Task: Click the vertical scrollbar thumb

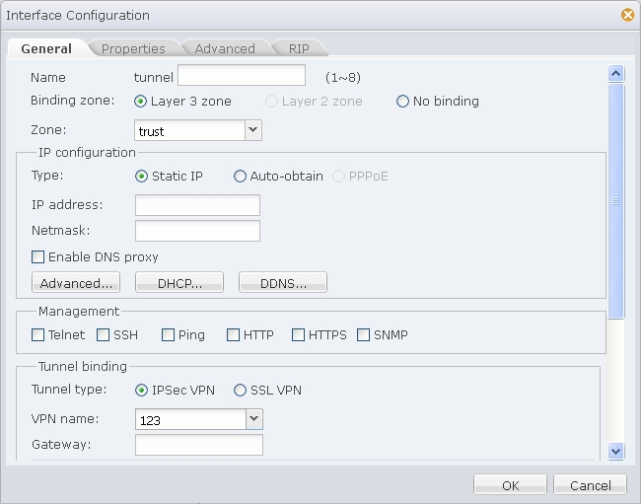Action: click(x=616, y=201)
